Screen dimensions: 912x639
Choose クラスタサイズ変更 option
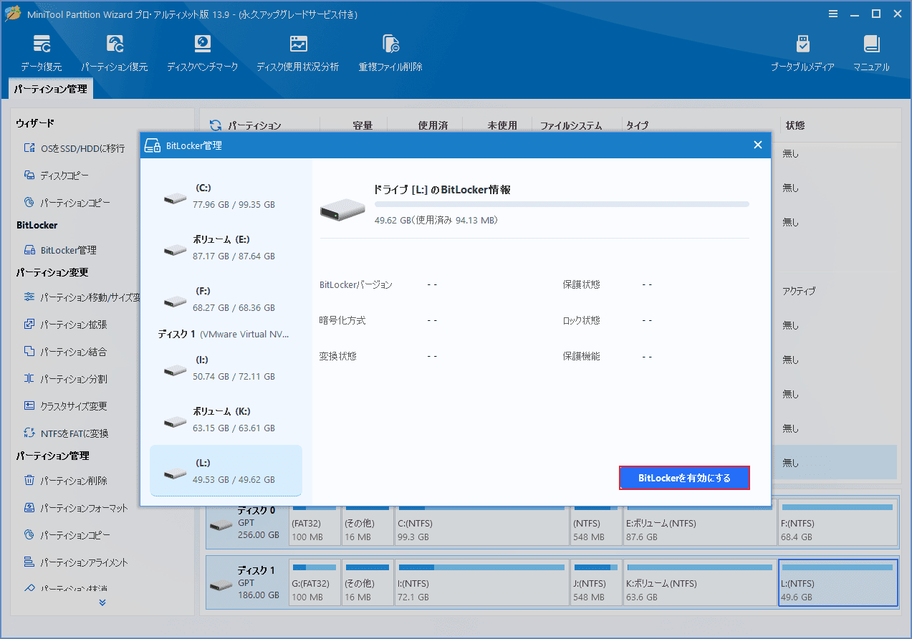pyautogui.click(x=66, y=406)
